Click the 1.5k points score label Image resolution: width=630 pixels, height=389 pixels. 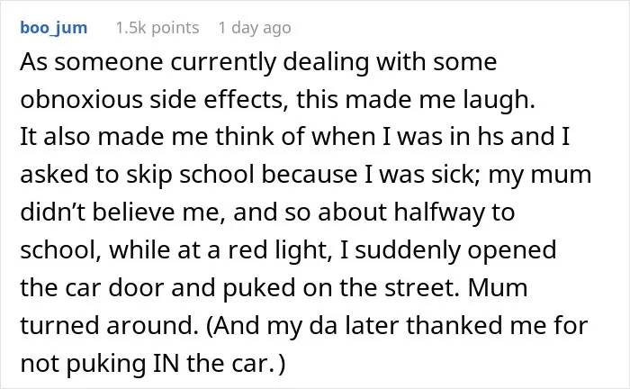click(x=157, y=28)
